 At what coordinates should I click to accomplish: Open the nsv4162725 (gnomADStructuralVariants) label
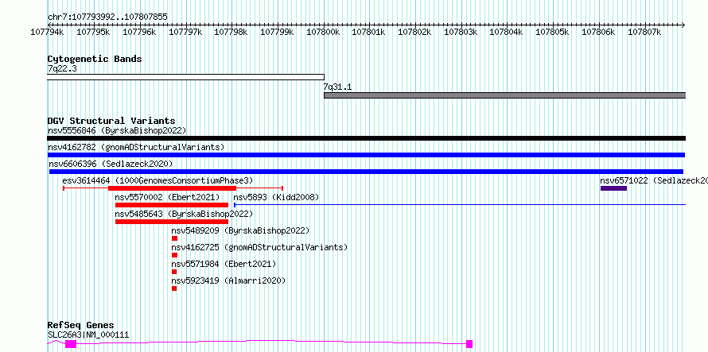pyautogui.click(x=259, y=247)
